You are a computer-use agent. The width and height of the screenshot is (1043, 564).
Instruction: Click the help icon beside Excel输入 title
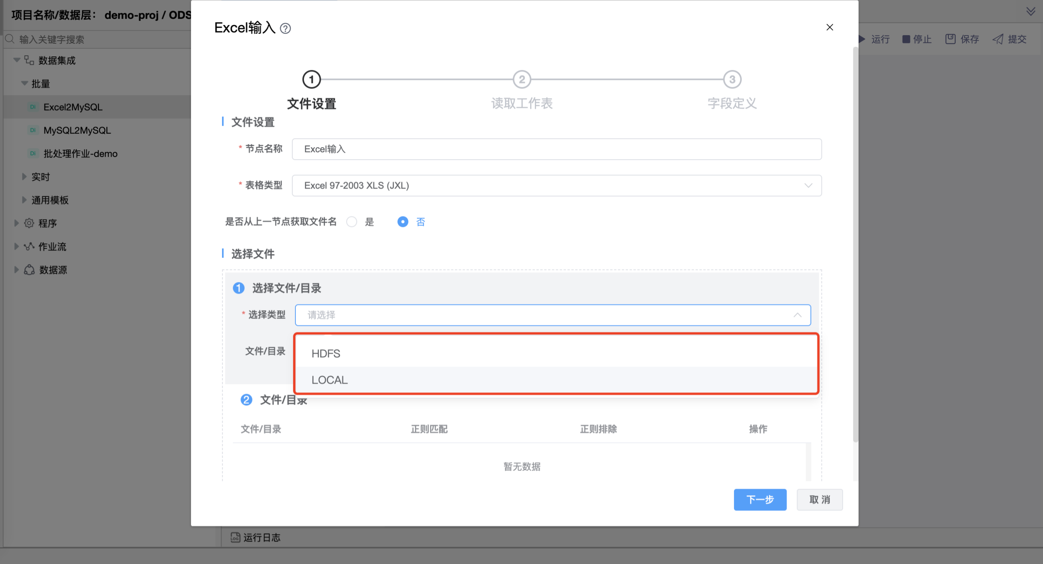(x=285, y=28)
